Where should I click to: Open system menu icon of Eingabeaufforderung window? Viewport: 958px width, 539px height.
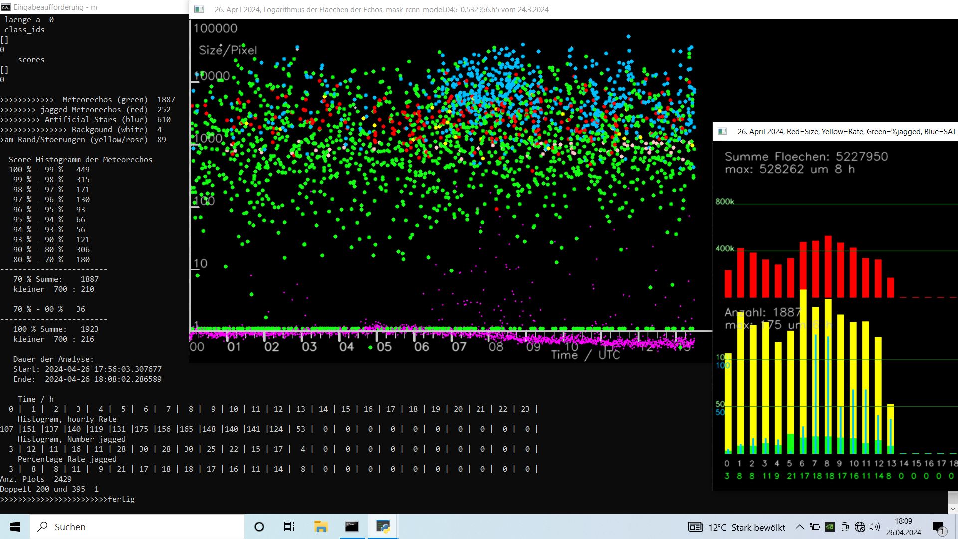[x=6, y=7]
